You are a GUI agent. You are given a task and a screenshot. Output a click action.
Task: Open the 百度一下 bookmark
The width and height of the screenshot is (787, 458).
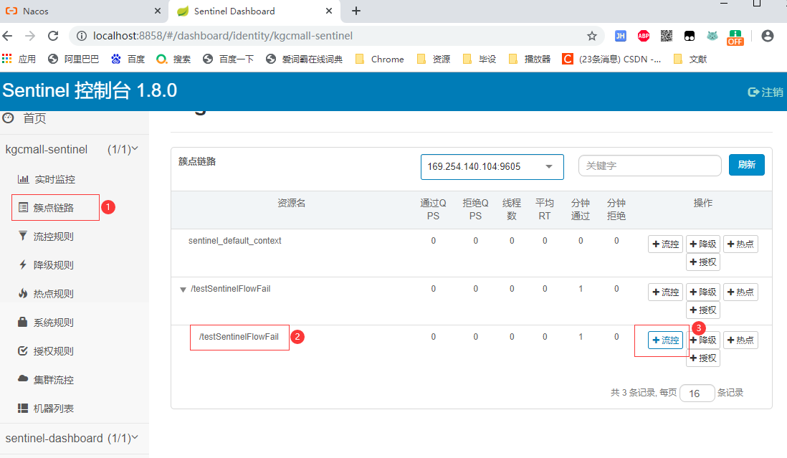[x=229, y=59]
